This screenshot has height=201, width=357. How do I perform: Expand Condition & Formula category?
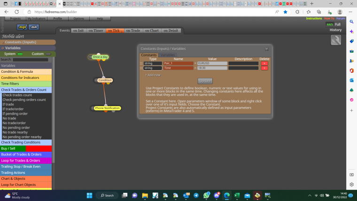(26, 72)
